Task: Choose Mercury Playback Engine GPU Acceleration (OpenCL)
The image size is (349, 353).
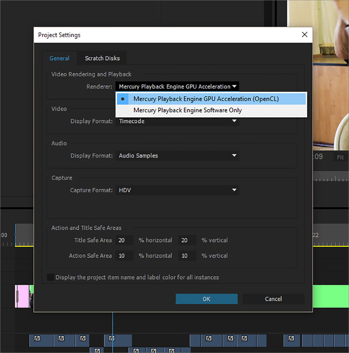Action: pos(211,99)
